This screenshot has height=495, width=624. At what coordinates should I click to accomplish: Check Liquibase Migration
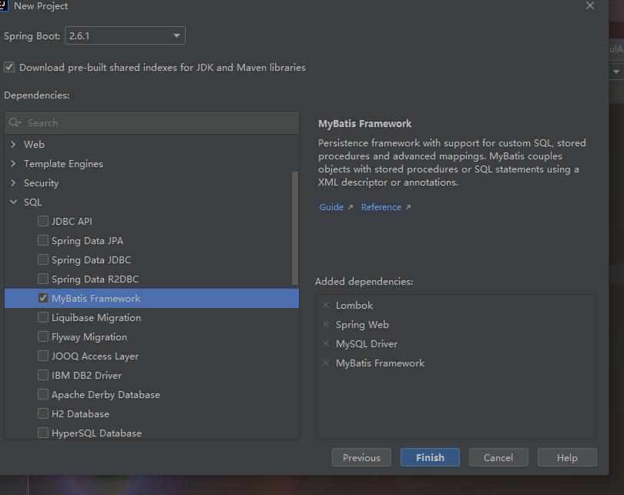43,317
